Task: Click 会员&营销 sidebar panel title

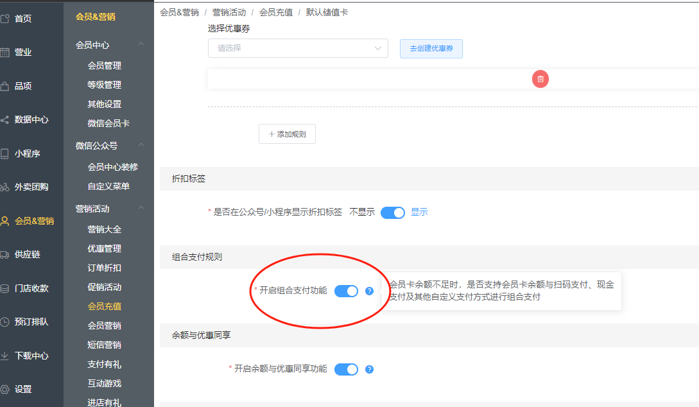Action: coord(96,17)
